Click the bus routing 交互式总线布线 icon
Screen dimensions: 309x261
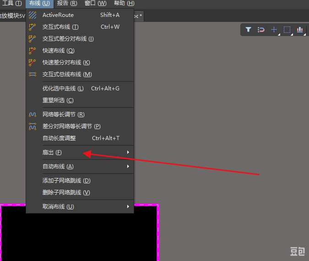(x=33, y=74)
